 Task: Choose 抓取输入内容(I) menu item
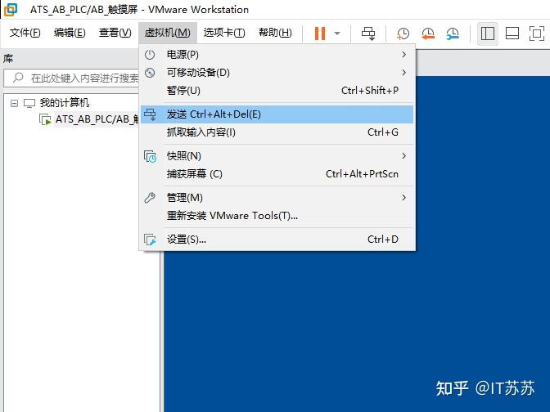277,132
